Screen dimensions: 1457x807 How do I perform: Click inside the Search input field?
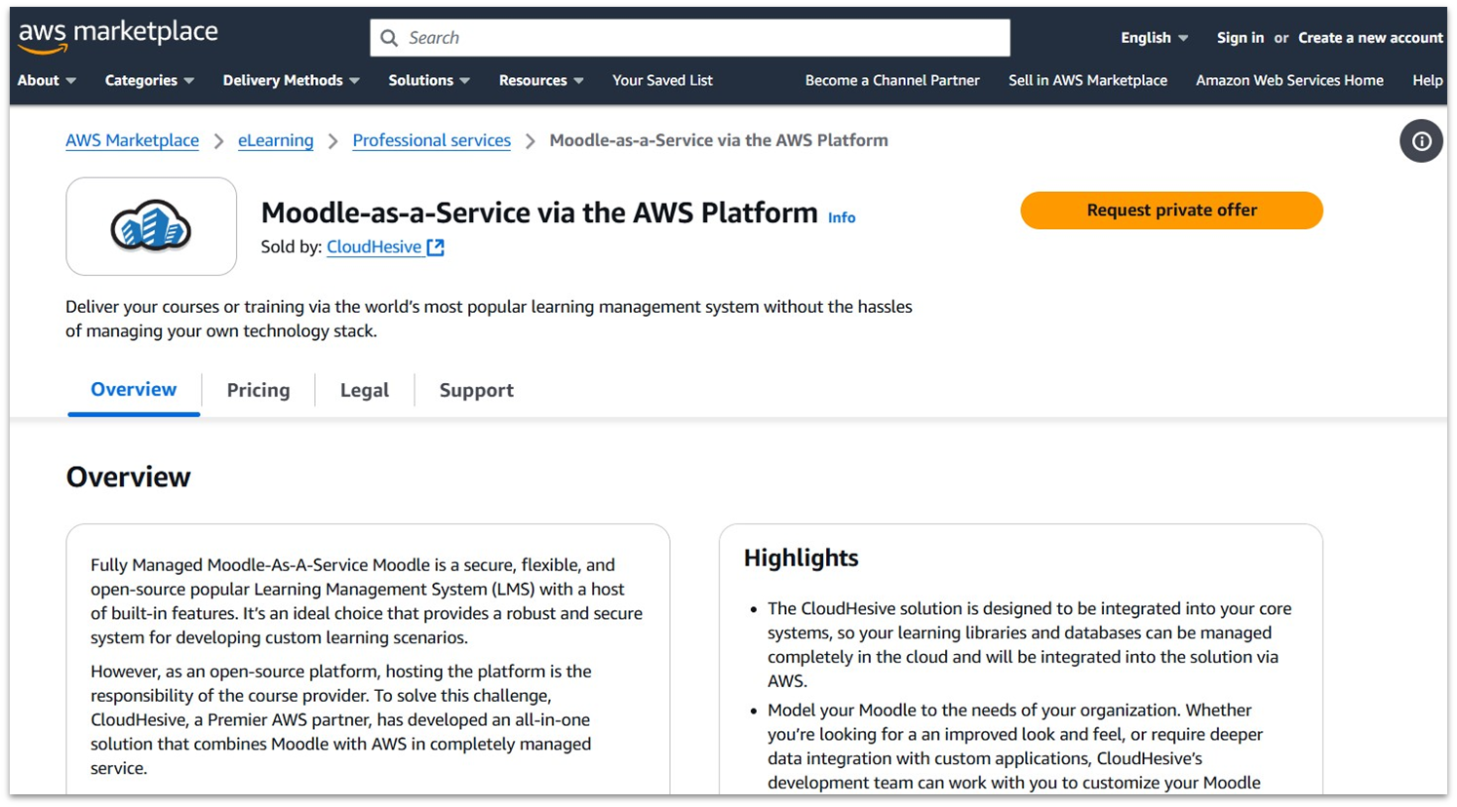[689, 38]
